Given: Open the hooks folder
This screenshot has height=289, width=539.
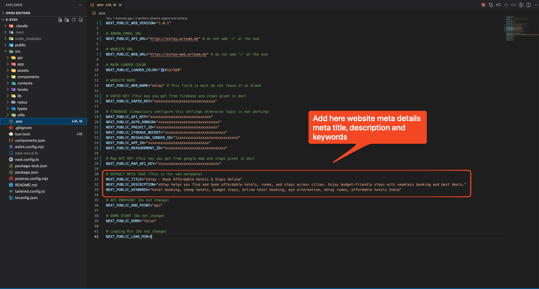Looking at the screenshot, I should (43, 90).
